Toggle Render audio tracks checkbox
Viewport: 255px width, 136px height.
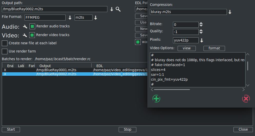(32, 26)
